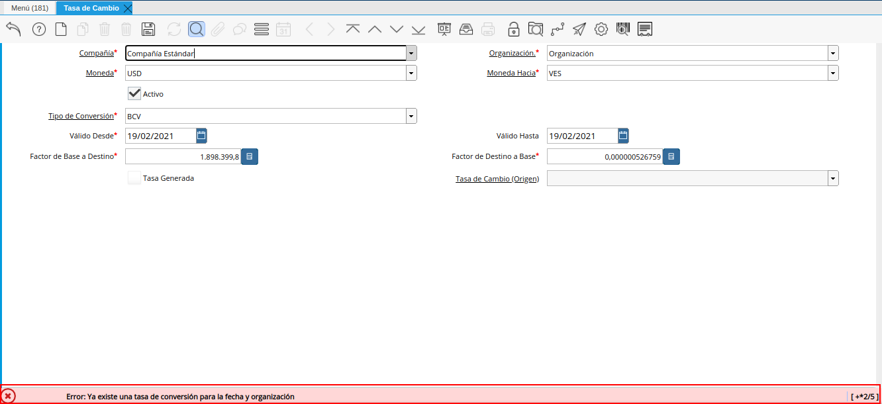Click the paper plane Requests icon

[579, 29]
